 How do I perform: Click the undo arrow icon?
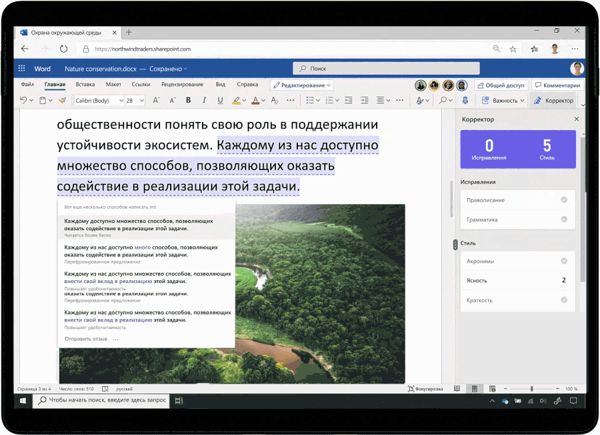(23, 101)
